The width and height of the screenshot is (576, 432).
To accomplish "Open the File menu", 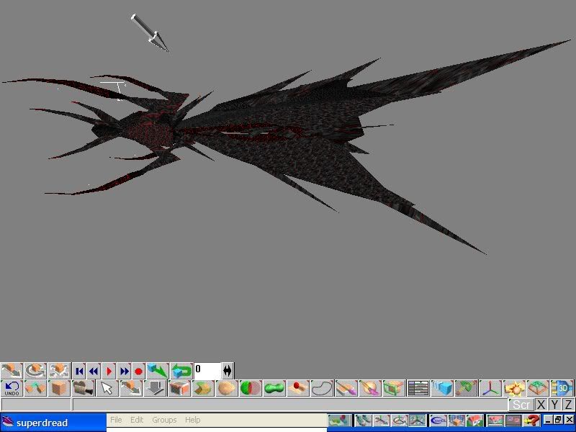I will pyautogui.click(x=116, y=420).
